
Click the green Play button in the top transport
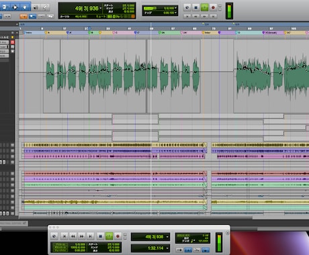tap(204, 7)
